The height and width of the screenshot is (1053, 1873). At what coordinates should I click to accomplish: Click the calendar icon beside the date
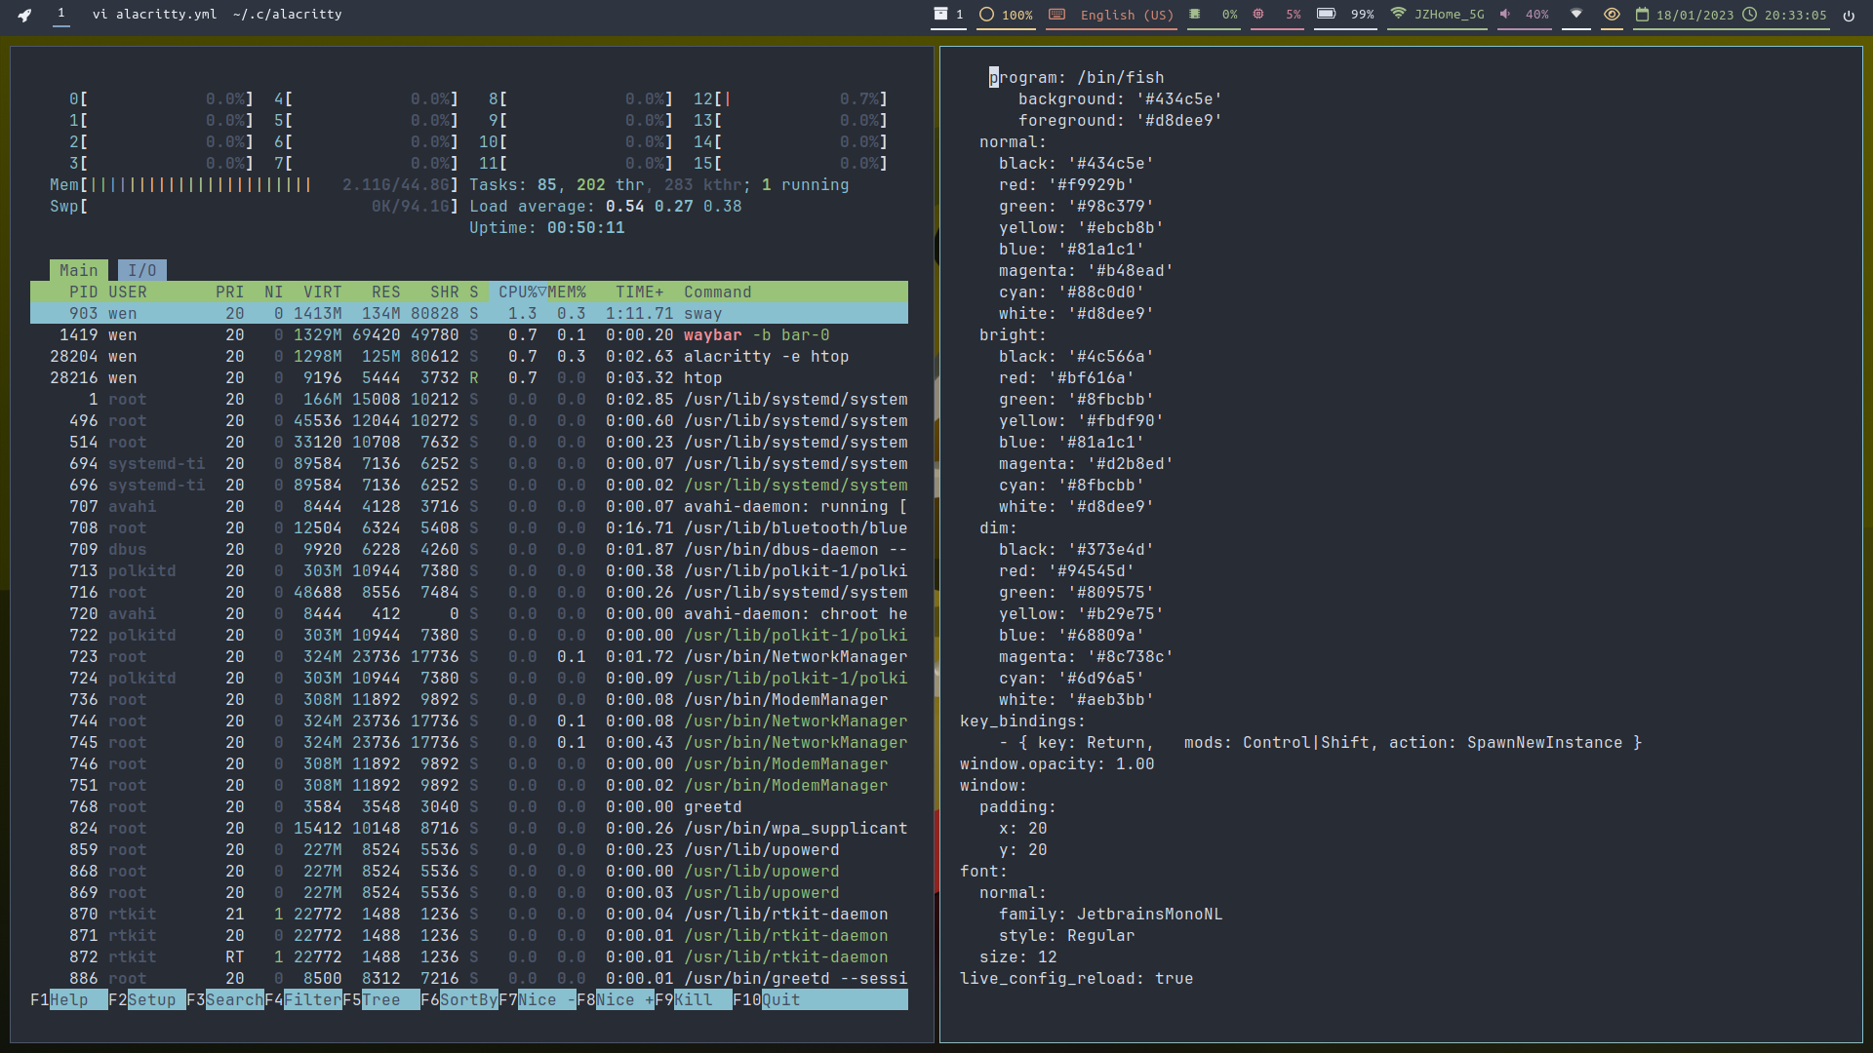click(1642, 15)
